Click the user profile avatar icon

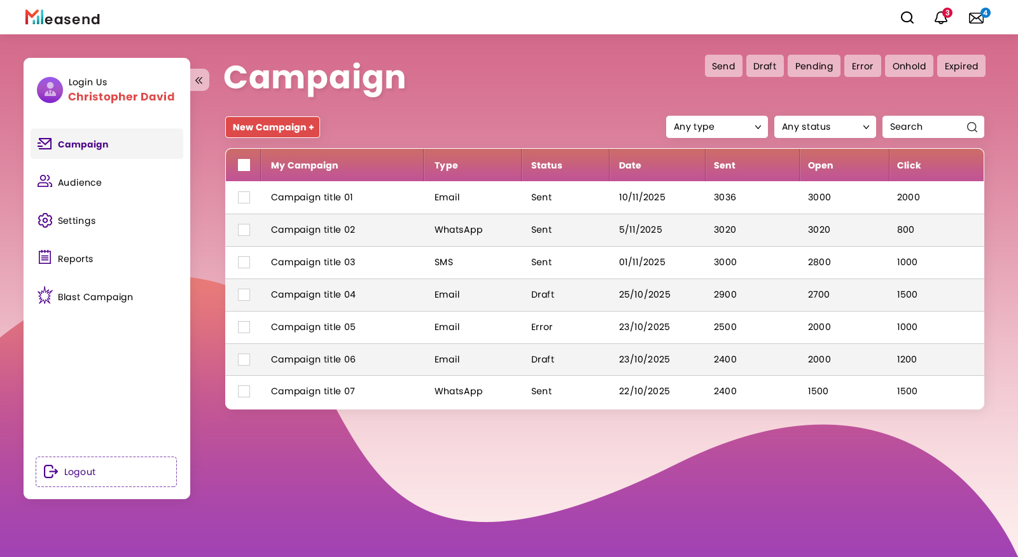point(50,90)
